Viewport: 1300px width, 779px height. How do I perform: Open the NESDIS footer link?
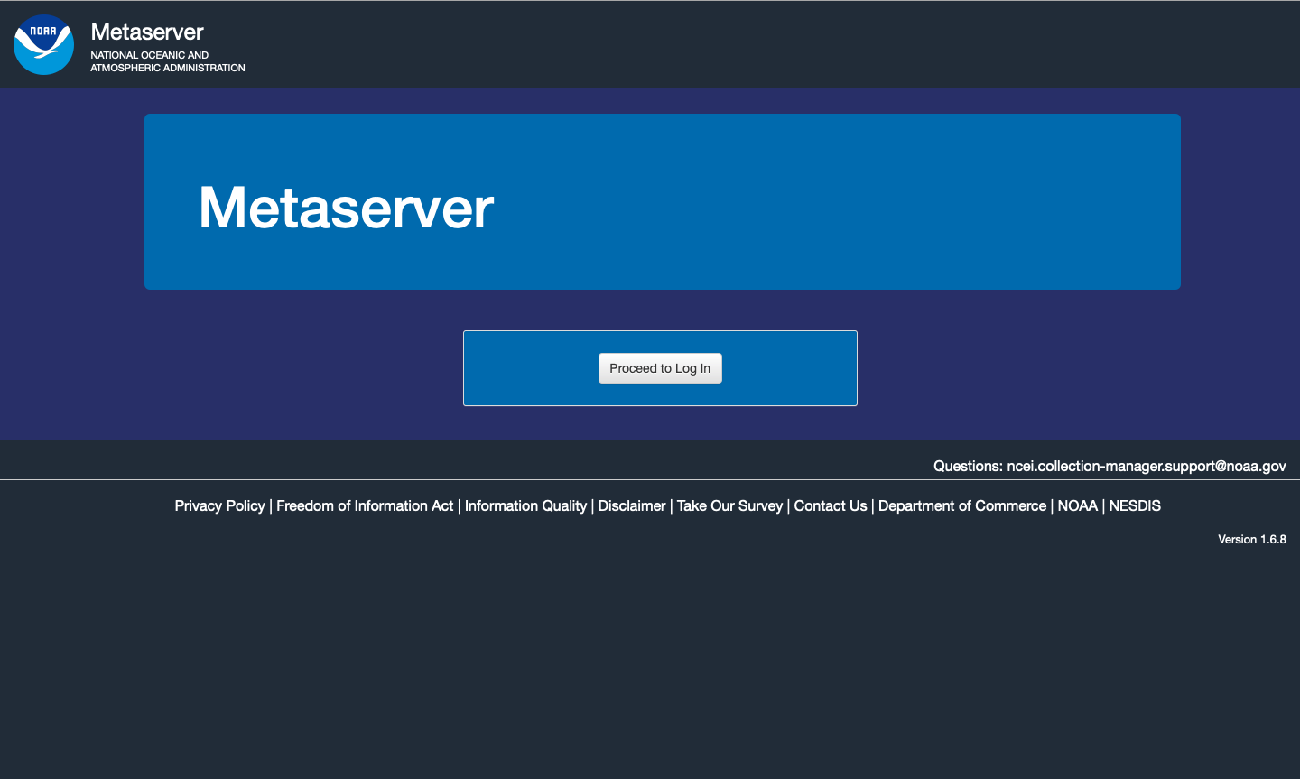[1135, 505]
